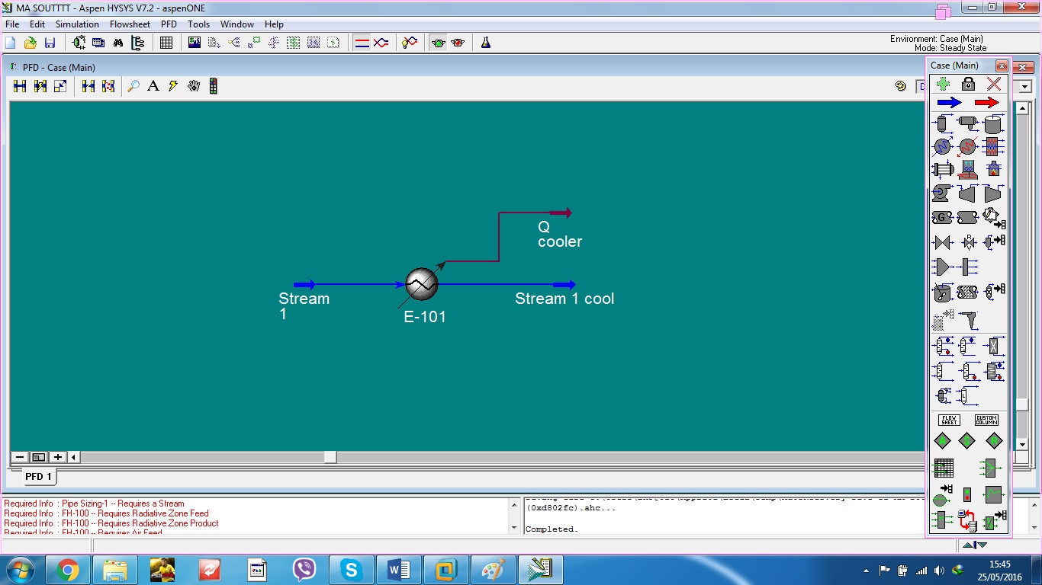The width and height of the screenshot is (1042, 585).
Task: Open the Flowsheet menu
Action: 130,24
